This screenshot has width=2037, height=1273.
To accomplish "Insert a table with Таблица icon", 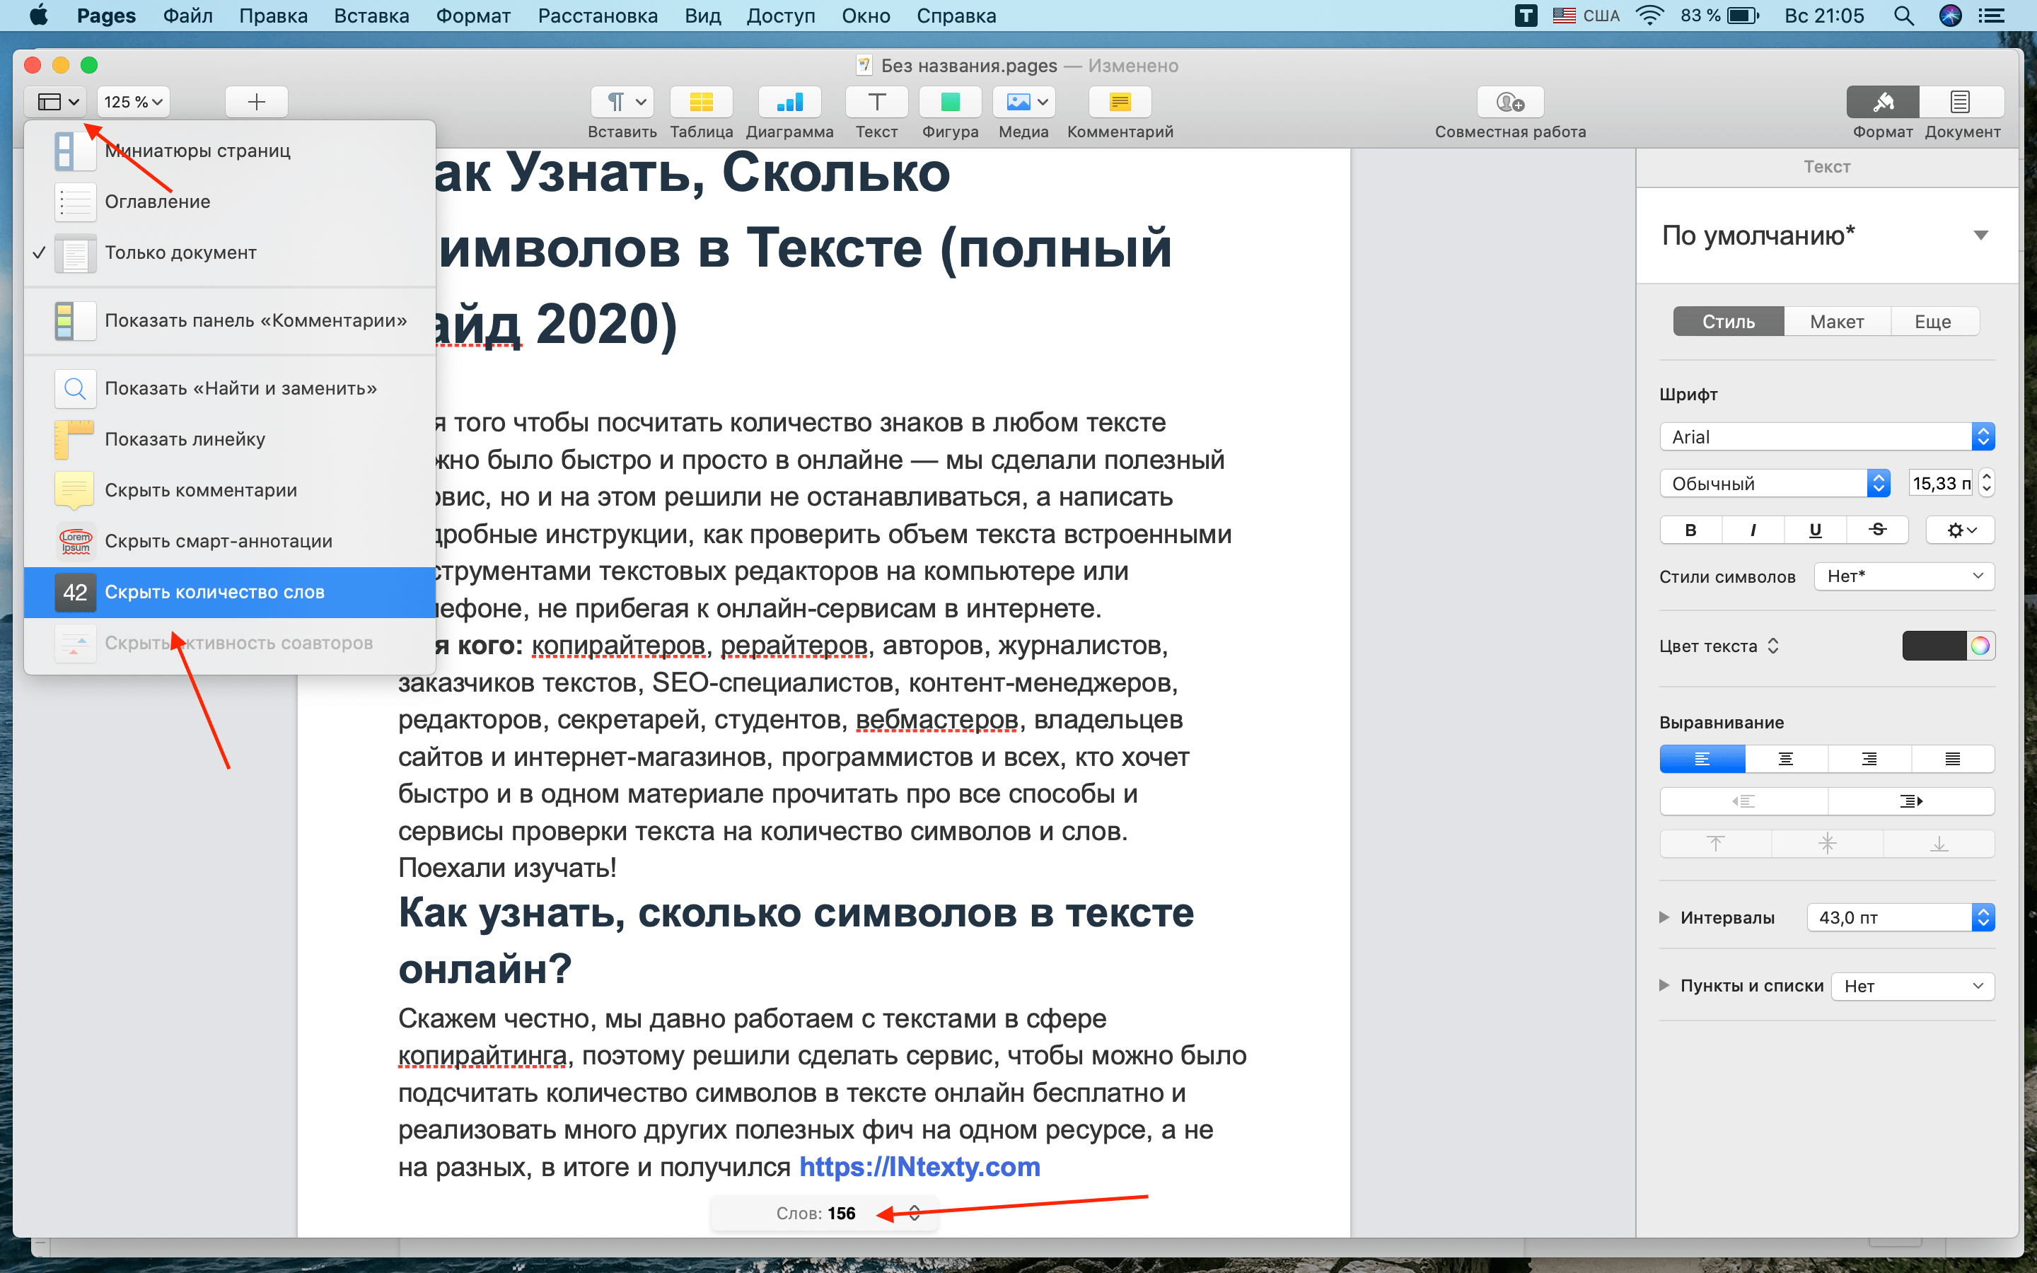I will pyautogui.click(x=701, y=102).
